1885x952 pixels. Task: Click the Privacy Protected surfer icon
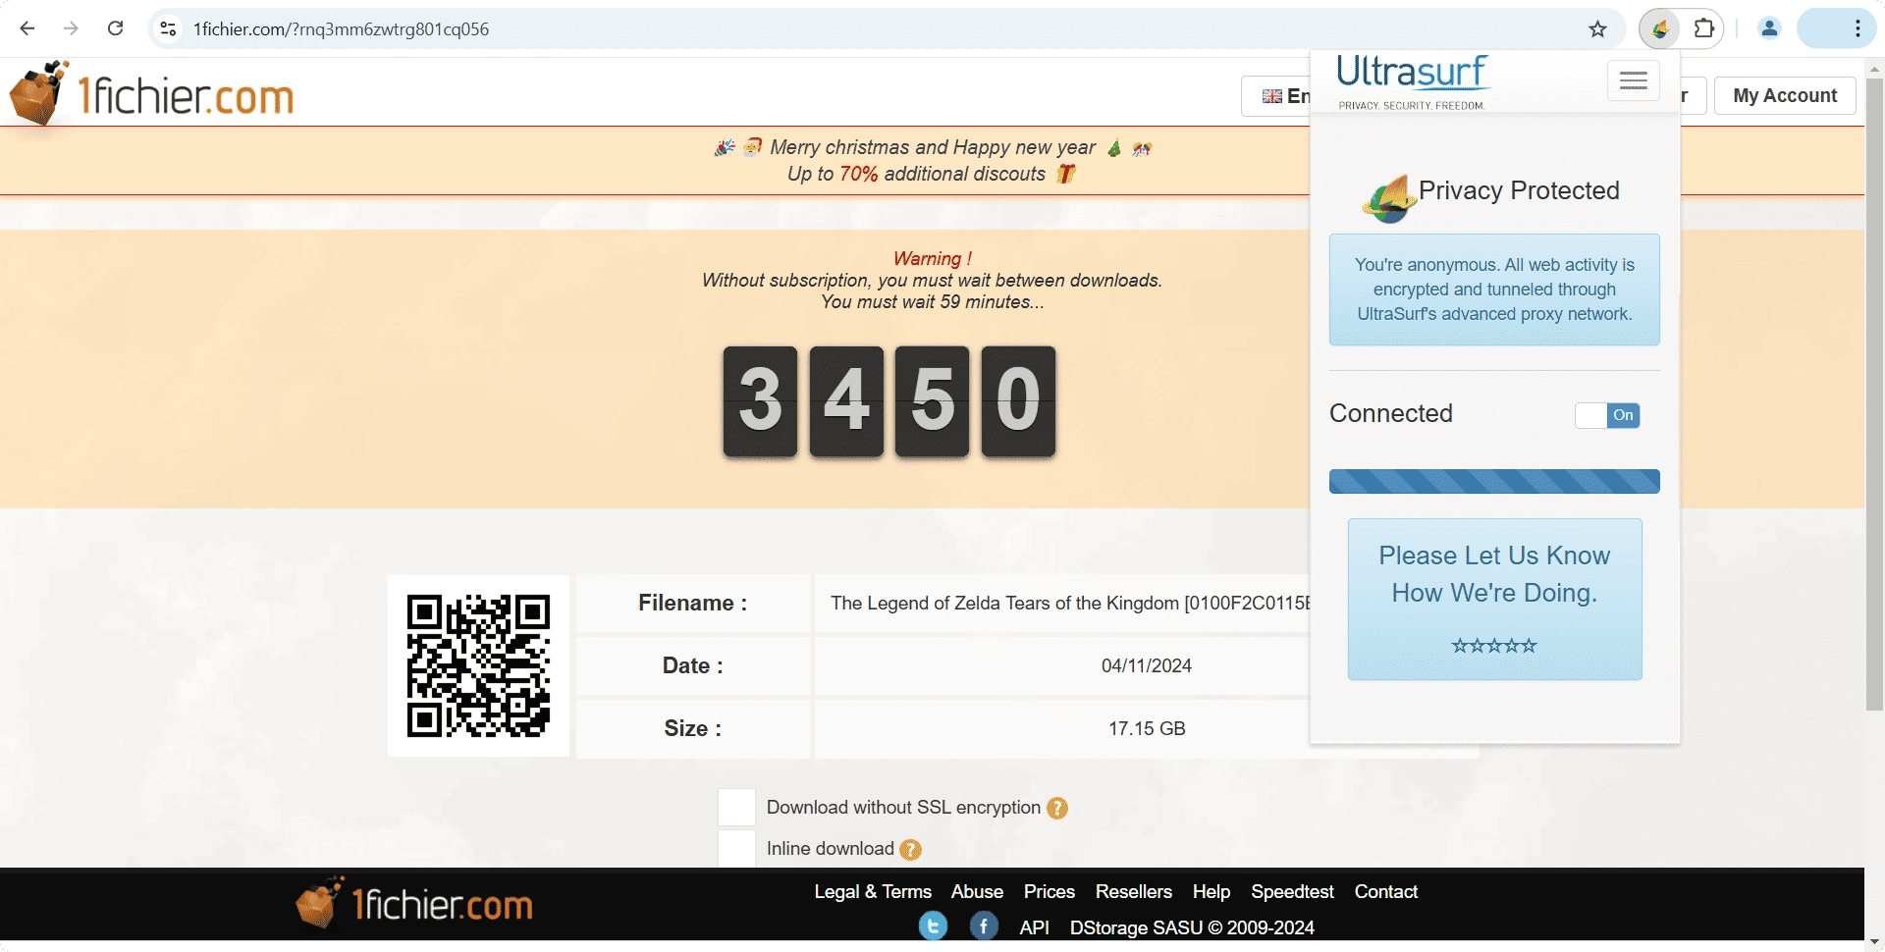[1388, 198]
